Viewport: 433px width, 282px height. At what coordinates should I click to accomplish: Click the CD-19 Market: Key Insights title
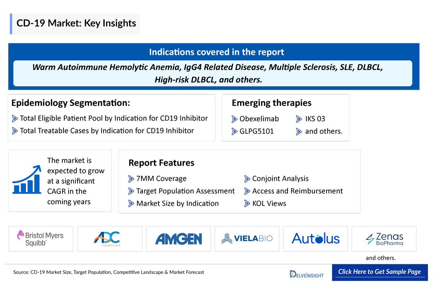(76, 23)
